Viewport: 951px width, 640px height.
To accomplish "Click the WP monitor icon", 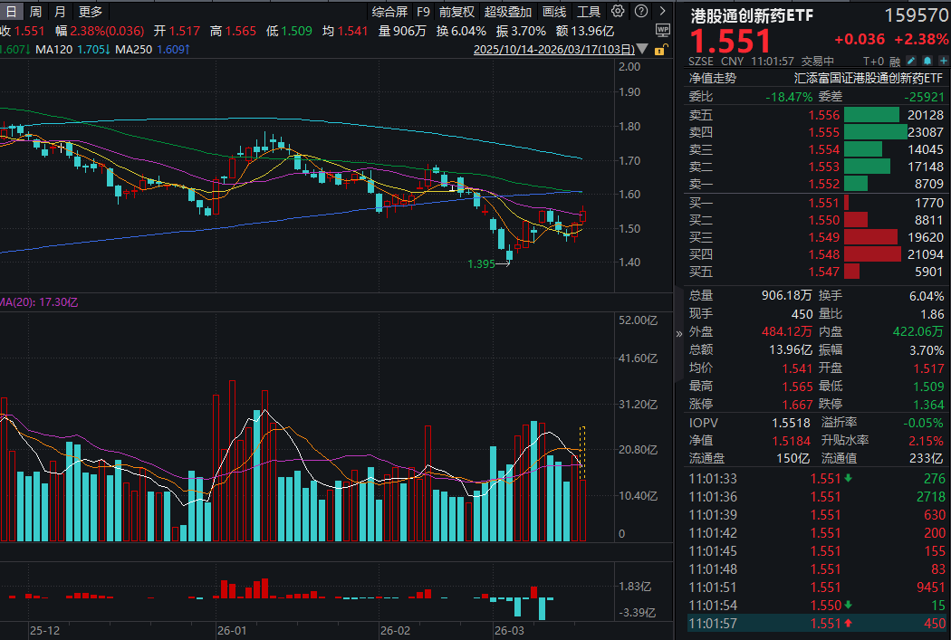I will [x=662, y=30].
